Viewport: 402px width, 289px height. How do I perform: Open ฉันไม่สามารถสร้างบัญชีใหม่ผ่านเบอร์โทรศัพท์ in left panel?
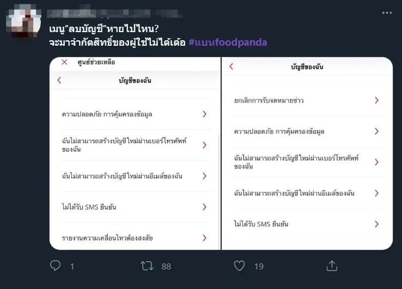[x=124, y=145]
